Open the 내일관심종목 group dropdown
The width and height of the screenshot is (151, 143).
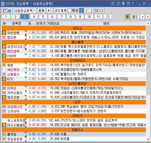[x=35, y=11]
